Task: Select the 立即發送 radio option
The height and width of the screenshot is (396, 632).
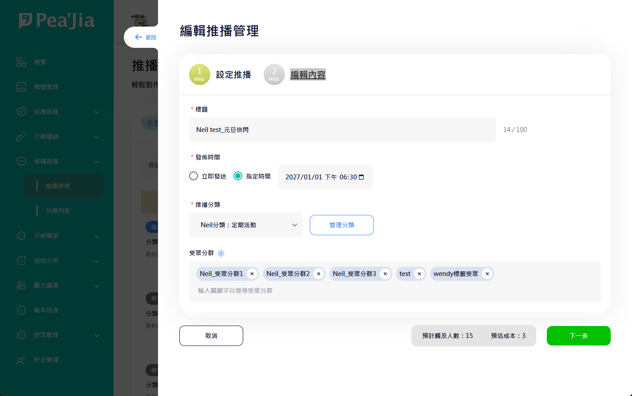Action: [x=194, y=176]
